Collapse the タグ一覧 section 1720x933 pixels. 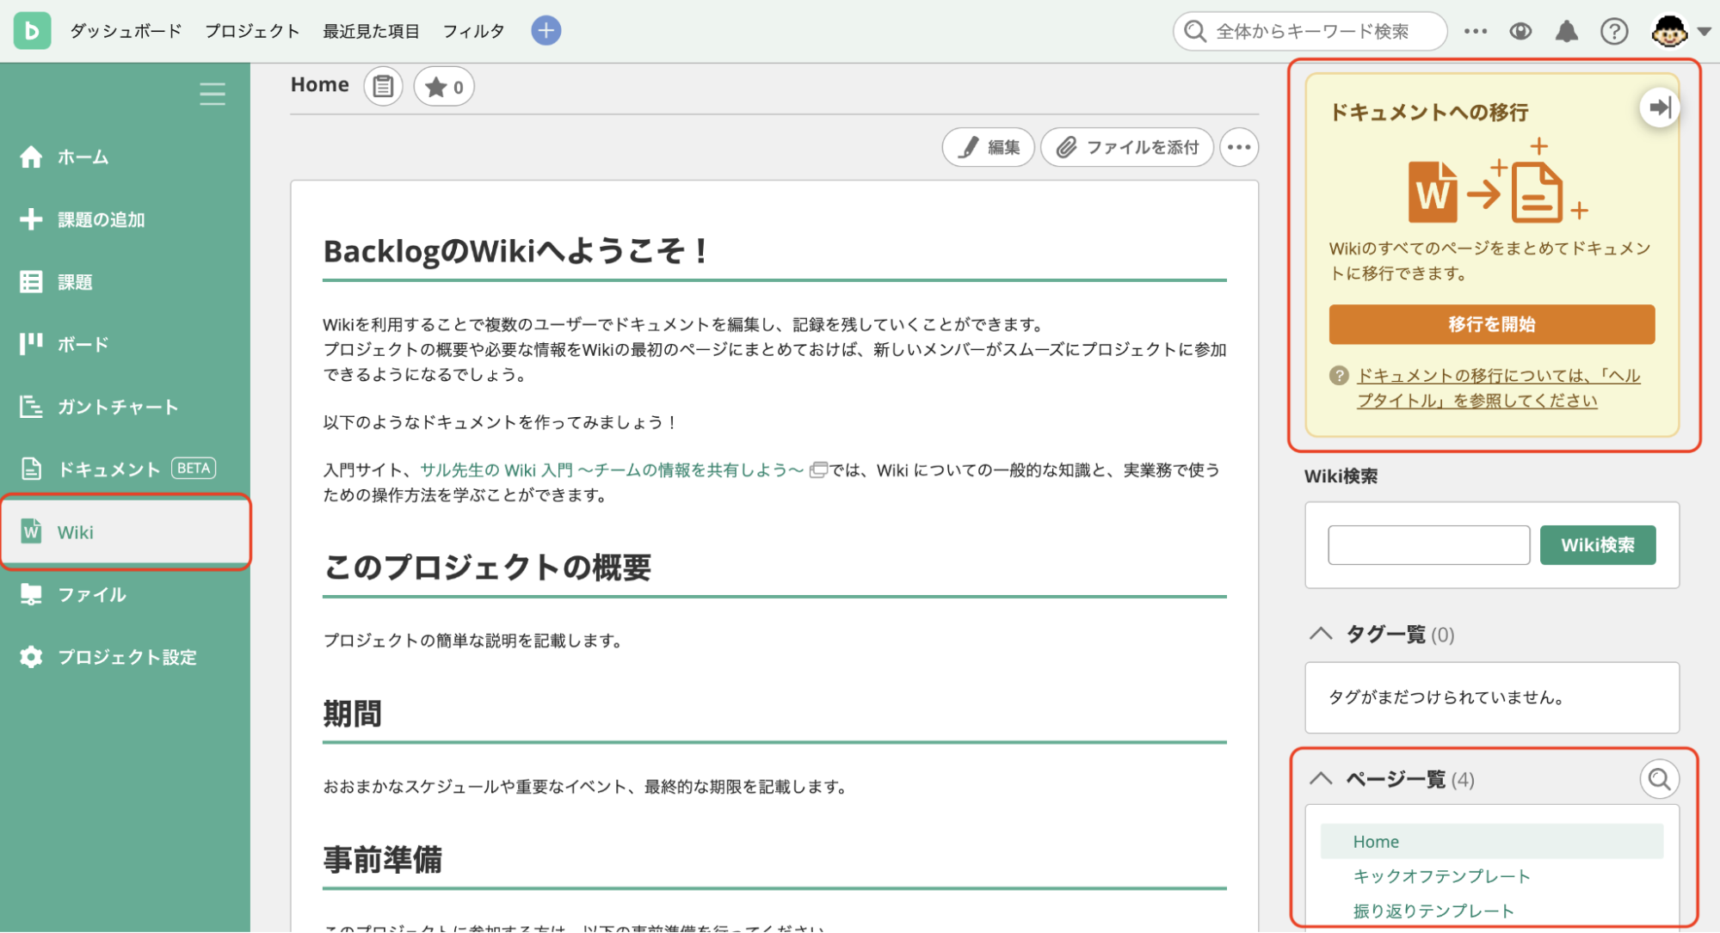click(1321, 634)
